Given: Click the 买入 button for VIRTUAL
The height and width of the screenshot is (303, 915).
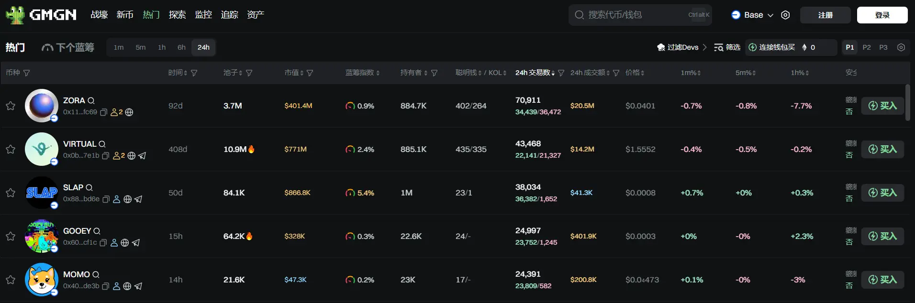Looking at the screenshot, I should 882,149.
